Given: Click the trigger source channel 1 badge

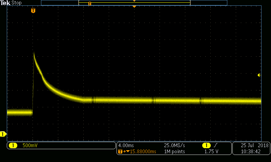Looking at the screenshot, I should (206, 145).
